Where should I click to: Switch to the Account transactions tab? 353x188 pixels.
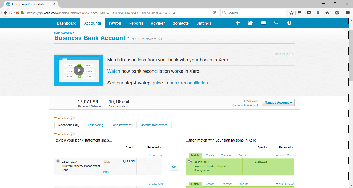(x=154, y=125)
